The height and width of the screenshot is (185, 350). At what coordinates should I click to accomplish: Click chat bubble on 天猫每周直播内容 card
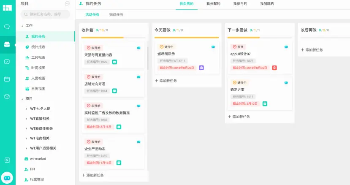138,48
